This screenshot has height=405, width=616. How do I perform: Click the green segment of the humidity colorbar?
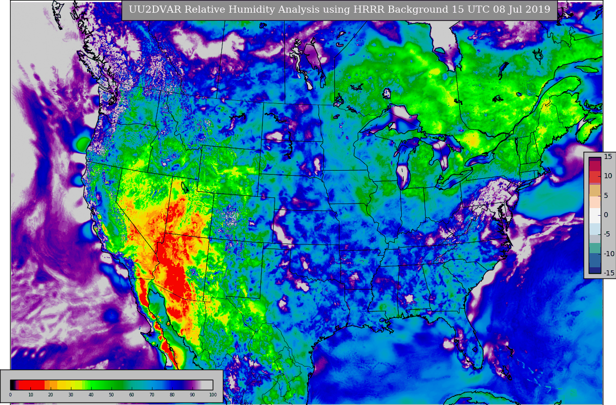tap(104, 385)
